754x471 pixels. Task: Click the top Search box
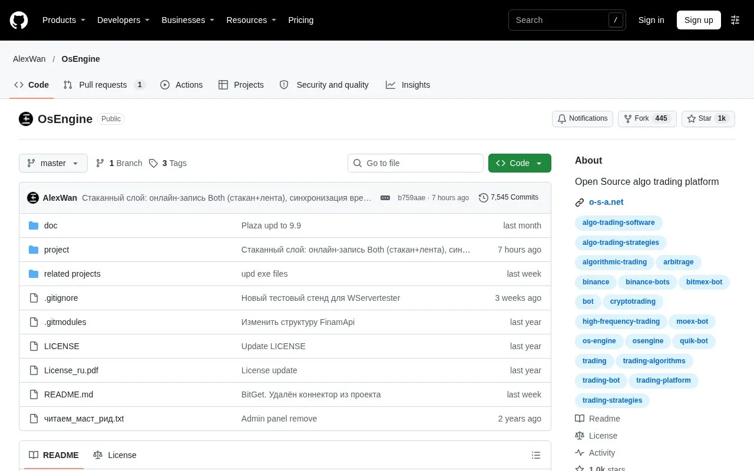[x=567, y=20]
